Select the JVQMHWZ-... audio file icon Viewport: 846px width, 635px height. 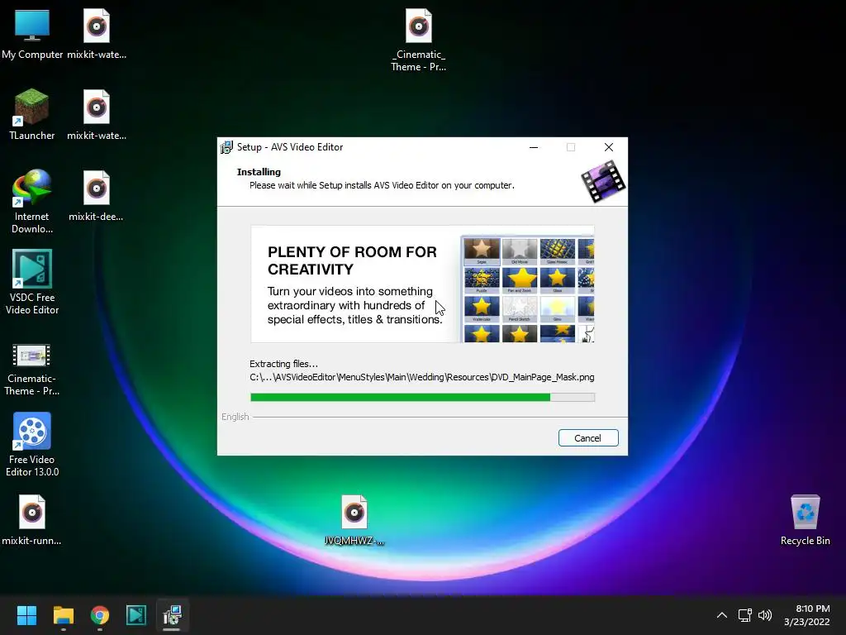(354, 520)
